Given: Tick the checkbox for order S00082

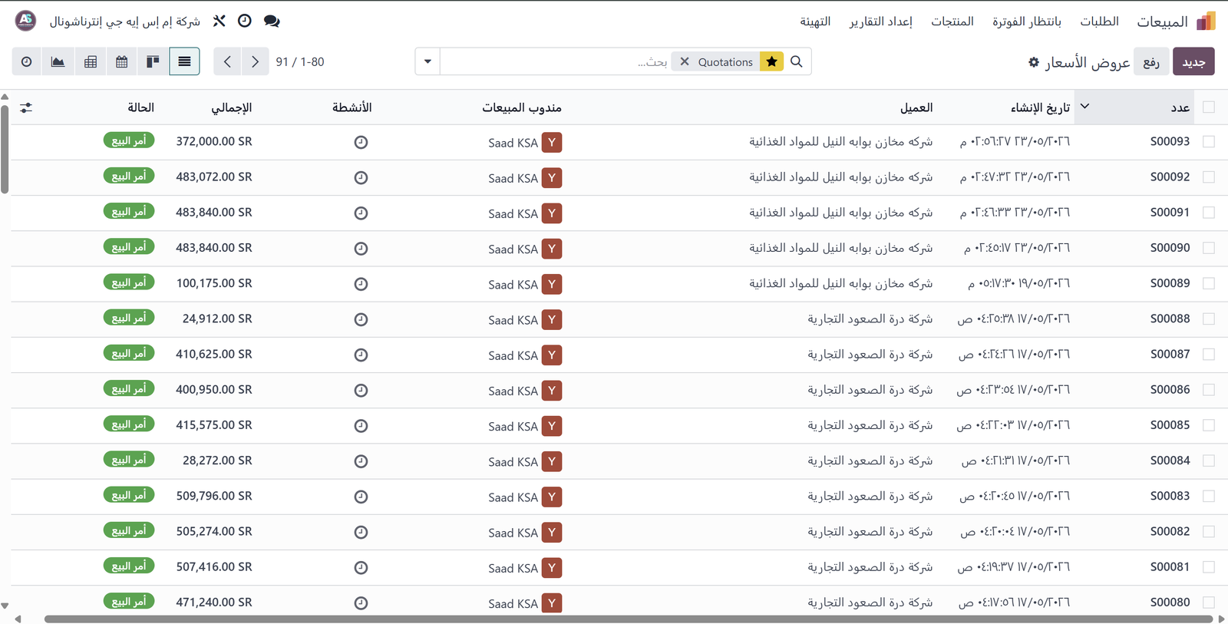Looking at the screenshot, I should click(x=1209, y=531).
